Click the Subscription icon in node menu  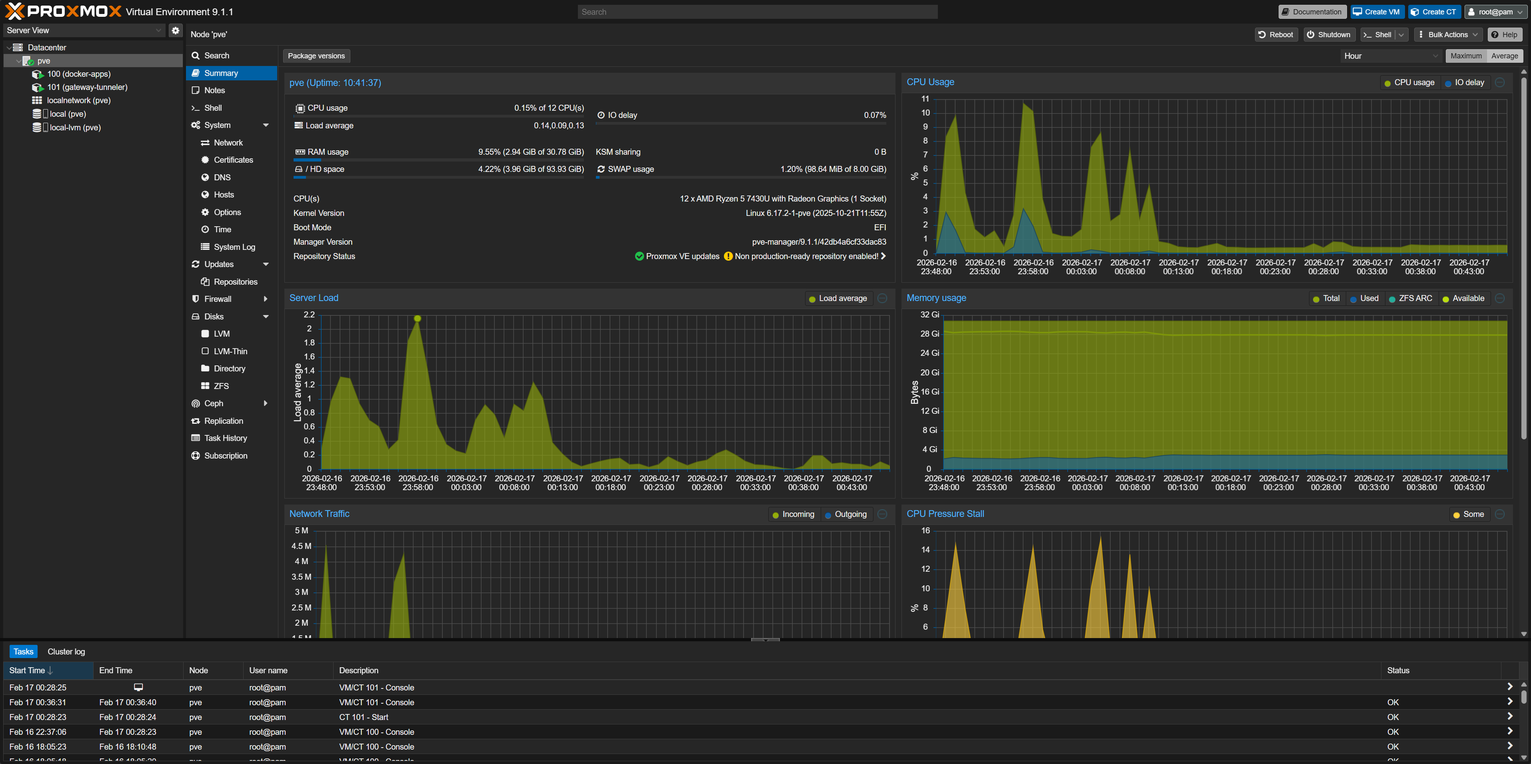tap(196, 456)
